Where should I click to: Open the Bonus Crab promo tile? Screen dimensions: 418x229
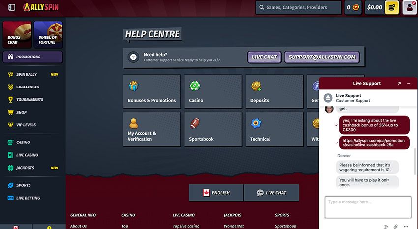[x=17, y=34]
